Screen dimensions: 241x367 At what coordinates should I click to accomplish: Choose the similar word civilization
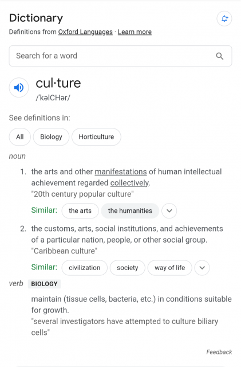[x=84, y=268]
